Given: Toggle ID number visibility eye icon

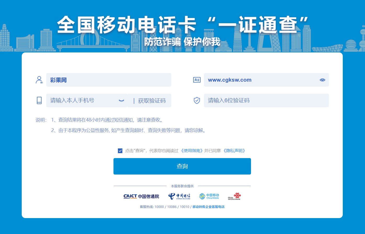Looking at the screenshot, I should tap(322, 80).
